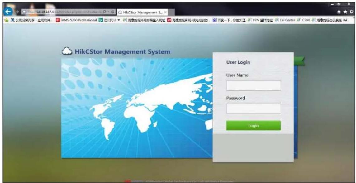
Task: Click the HikCStor Management System title
Action: pyautogui.click(x=122, y=52)
